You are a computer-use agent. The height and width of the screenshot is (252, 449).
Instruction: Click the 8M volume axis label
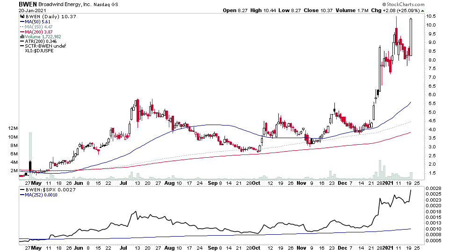click(14, 146)
